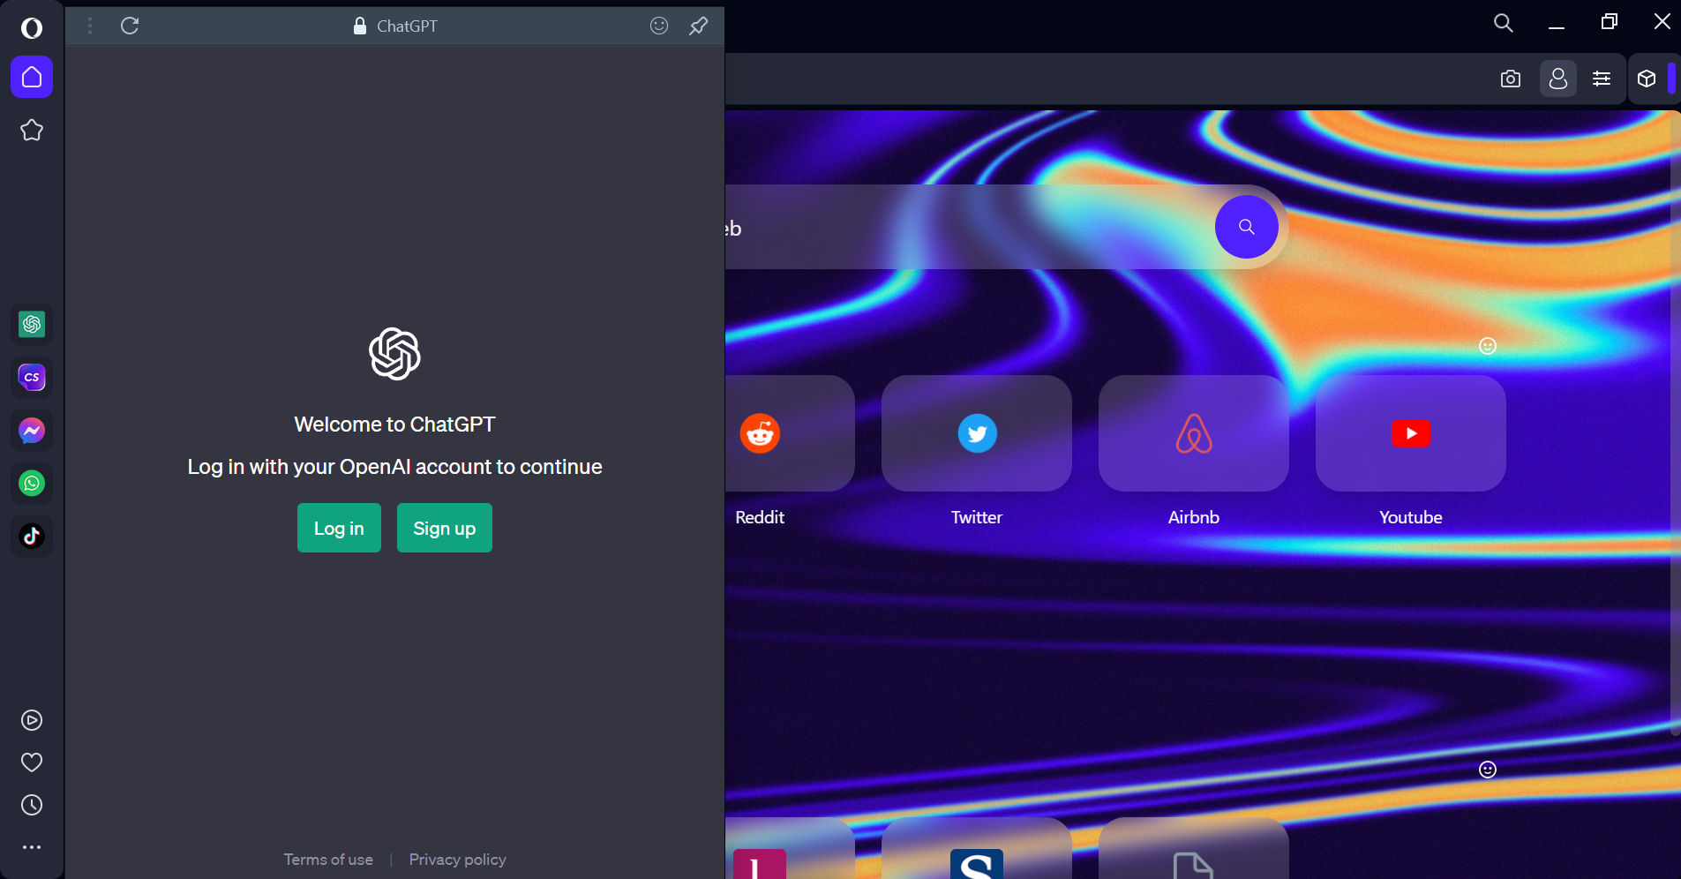The height and width of the screenshot is (879, 1681).
Task: Open the Reddit speed dial tile
Action: point(790,433)
